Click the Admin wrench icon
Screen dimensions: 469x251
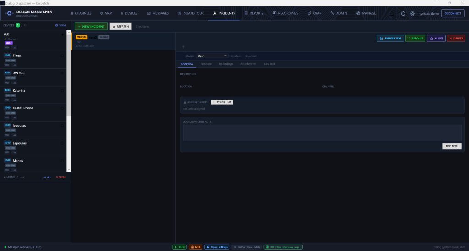coord(333,13)
